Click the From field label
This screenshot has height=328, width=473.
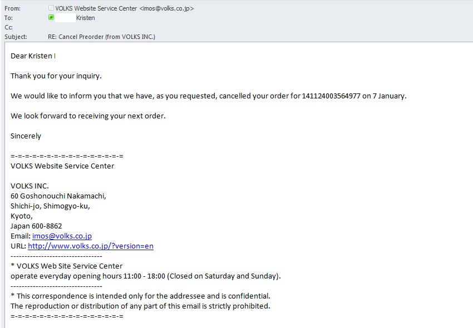(x=13, y=8)
